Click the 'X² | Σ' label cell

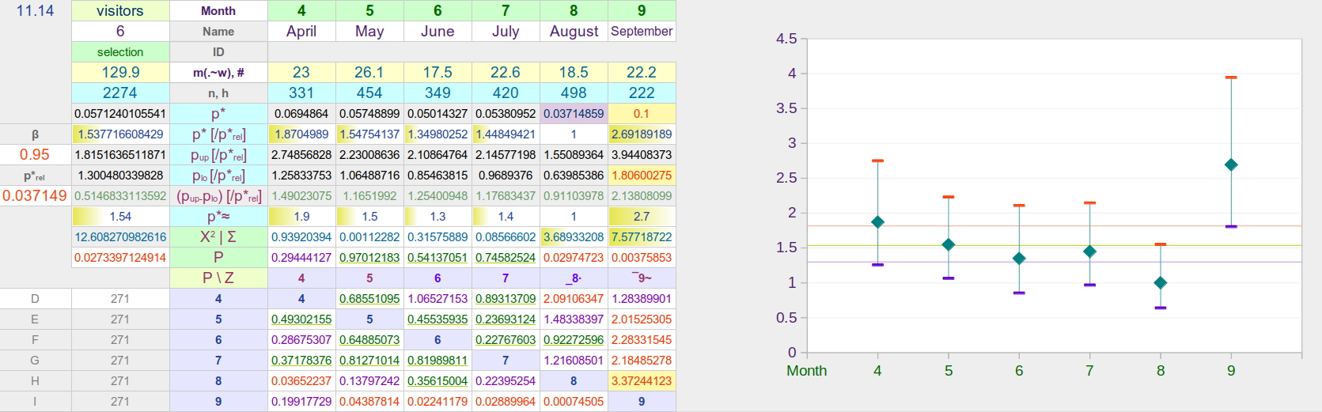coord(218,237)
